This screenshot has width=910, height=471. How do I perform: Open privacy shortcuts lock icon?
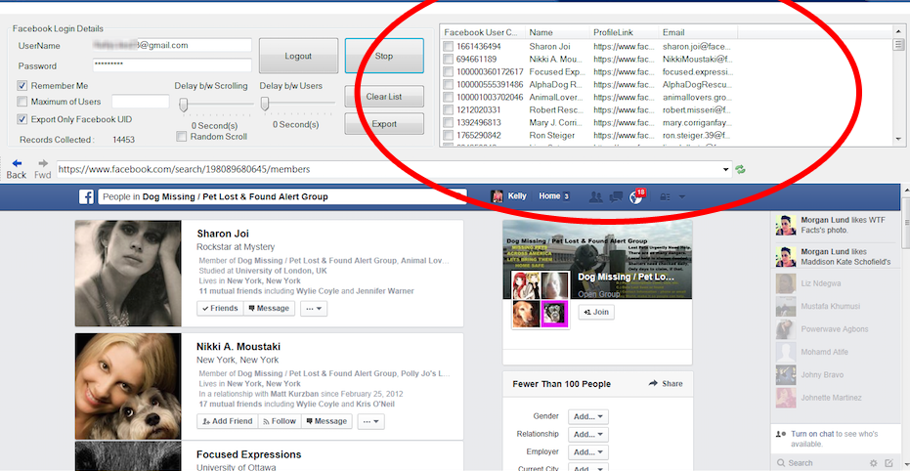665,196
